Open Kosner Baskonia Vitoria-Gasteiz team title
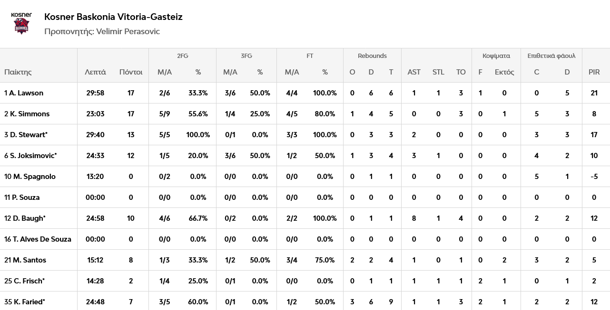 pos(113,17)
